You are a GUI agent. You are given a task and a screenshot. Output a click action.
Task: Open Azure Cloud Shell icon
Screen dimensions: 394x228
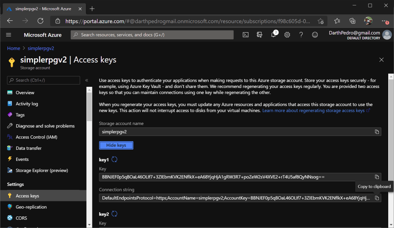point(245,35)
